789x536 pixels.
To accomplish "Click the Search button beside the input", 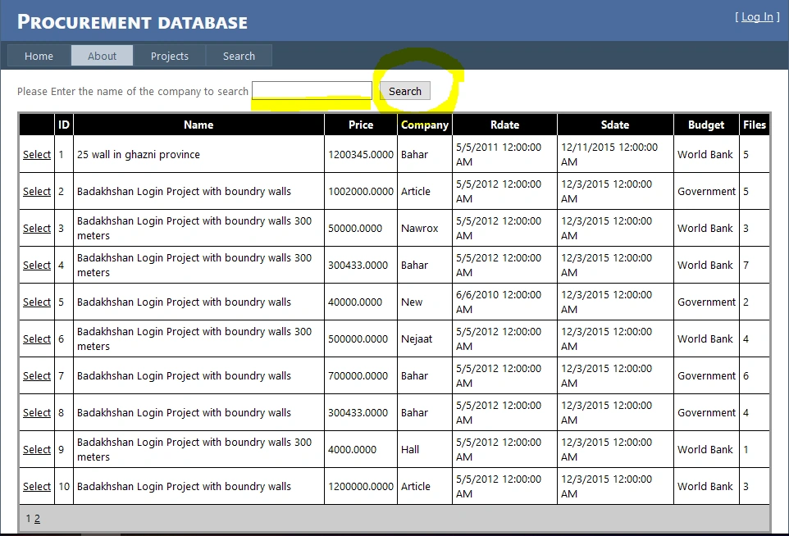I will click(x=405, y=91).
